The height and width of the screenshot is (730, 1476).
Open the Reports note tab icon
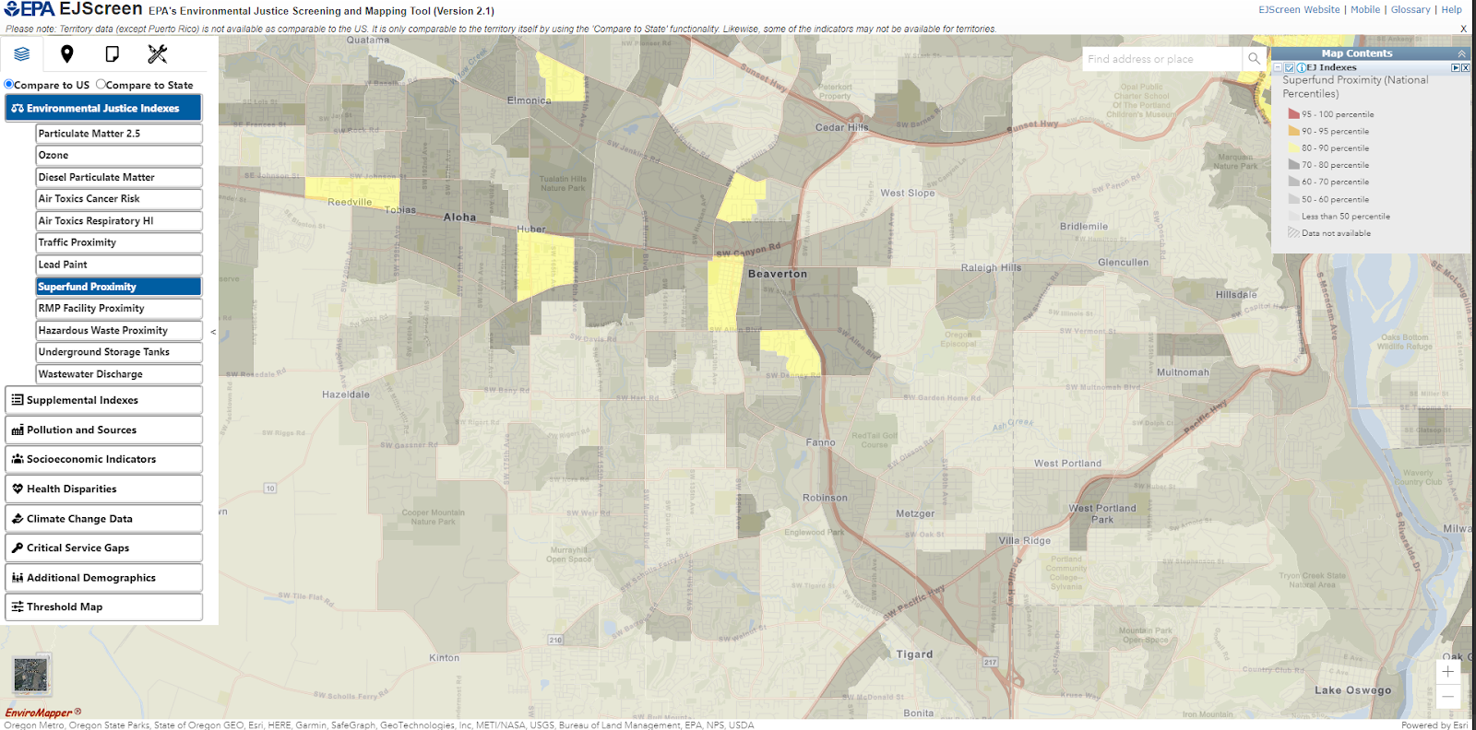click(x=112, y=54)
